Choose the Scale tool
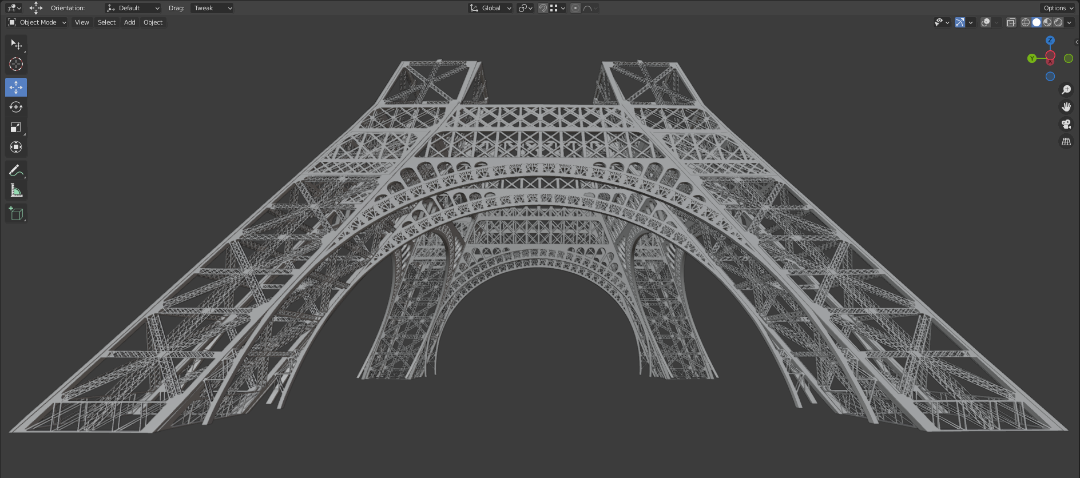The height and width of the screenshot is (478, 1080). click(x=16, y=127)
